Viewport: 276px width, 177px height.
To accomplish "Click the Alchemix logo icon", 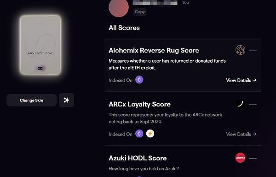I will tap(240, 50).
